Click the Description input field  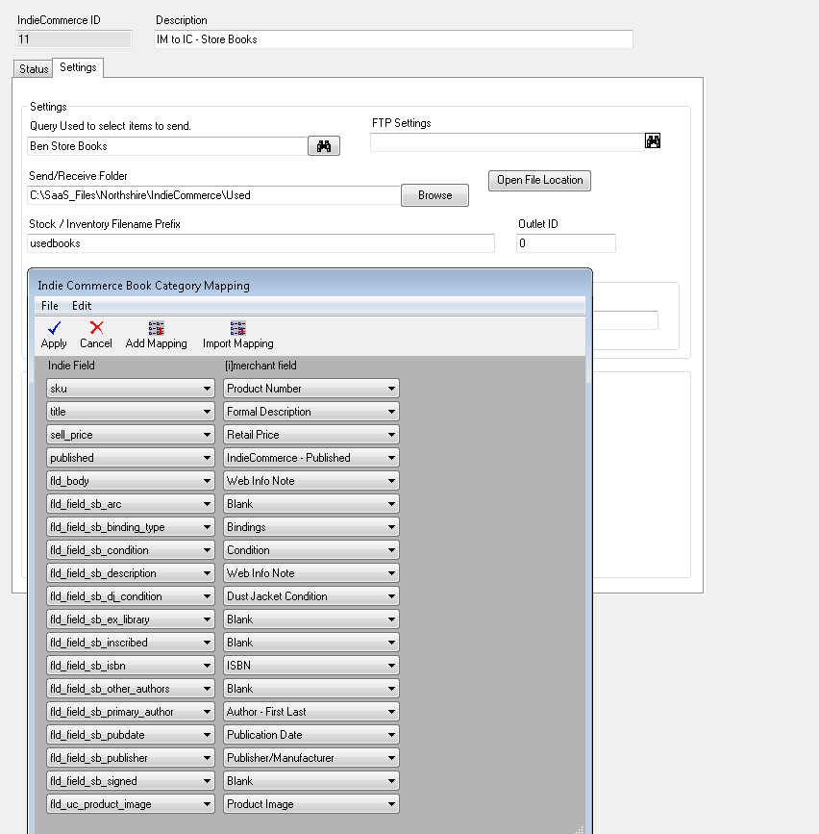[x=393, y=39]
